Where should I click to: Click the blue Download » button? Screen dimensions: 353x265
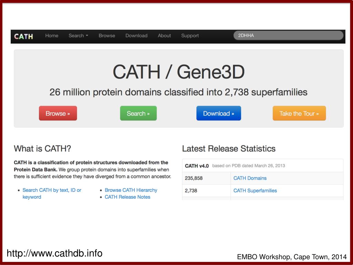point(219,113)
